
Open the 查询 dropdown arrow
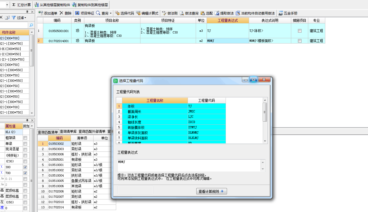(x=111, y=13)
